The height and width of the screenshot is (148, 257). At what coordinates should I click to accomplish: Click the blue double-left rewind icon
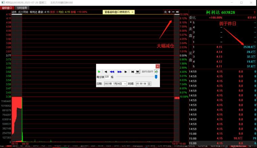point(112,71)
